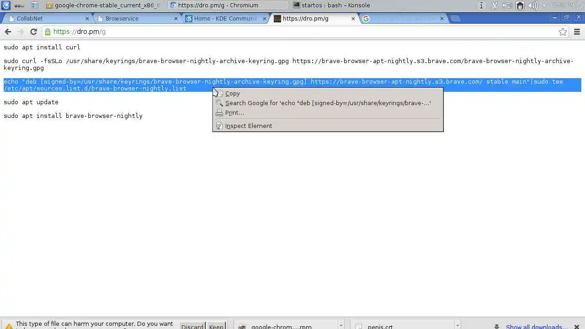Switch to the google-chrome-stable_current file manager window
Viewport: 585px width, 329px height.
click(x=104, y=5)
